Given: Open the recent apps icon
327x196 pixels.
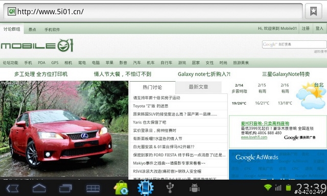Looking at the screenshot, I should (66, 188).
